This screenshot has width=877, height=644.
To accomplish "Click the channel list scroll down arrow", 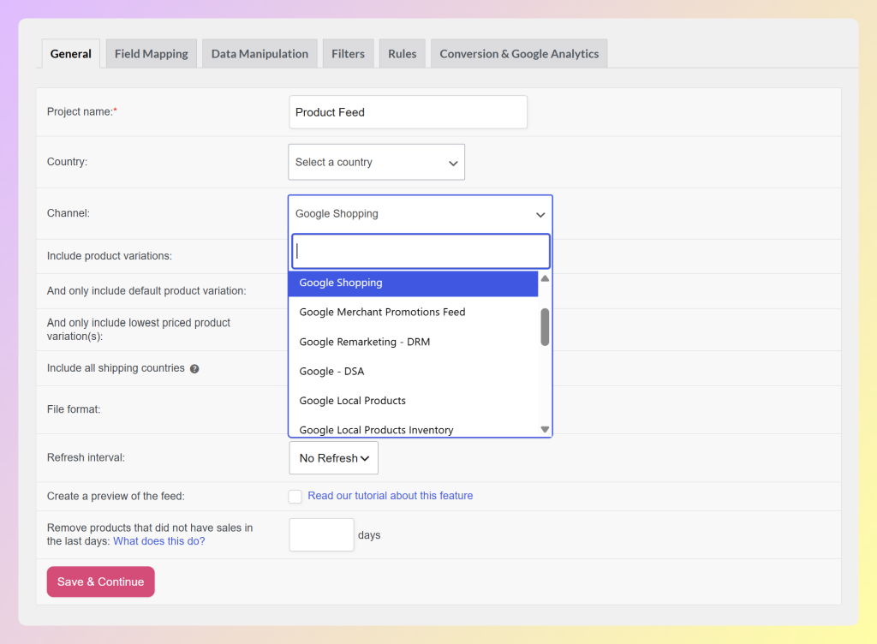I will [545, 429].
